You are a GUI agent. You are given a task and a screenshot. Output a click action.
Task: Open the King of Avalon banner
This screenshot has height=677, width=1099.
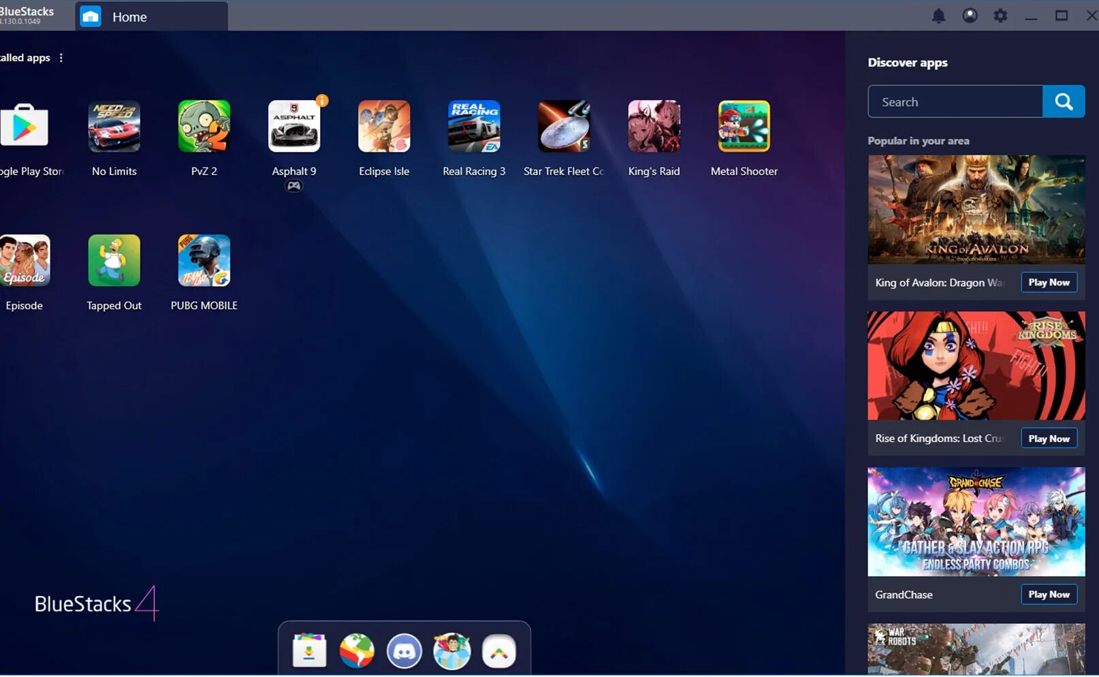point(976,210)
